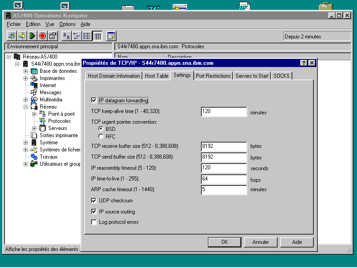357x268 pixels.
Task: Select the Internet icon in tree
Action: click(34, 85)
